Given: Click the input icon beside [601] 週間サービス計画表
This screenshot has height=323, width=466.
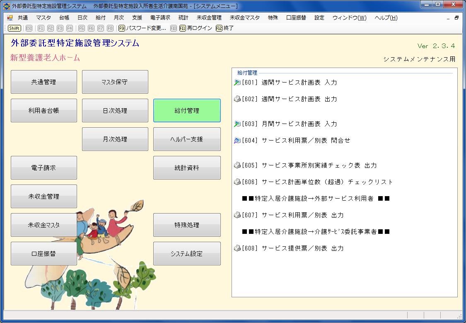Looking at the screenshot, I should [237, 83].
